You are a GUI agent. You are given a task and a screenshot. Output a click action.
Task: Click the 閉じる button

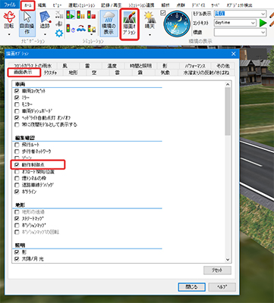191,287
